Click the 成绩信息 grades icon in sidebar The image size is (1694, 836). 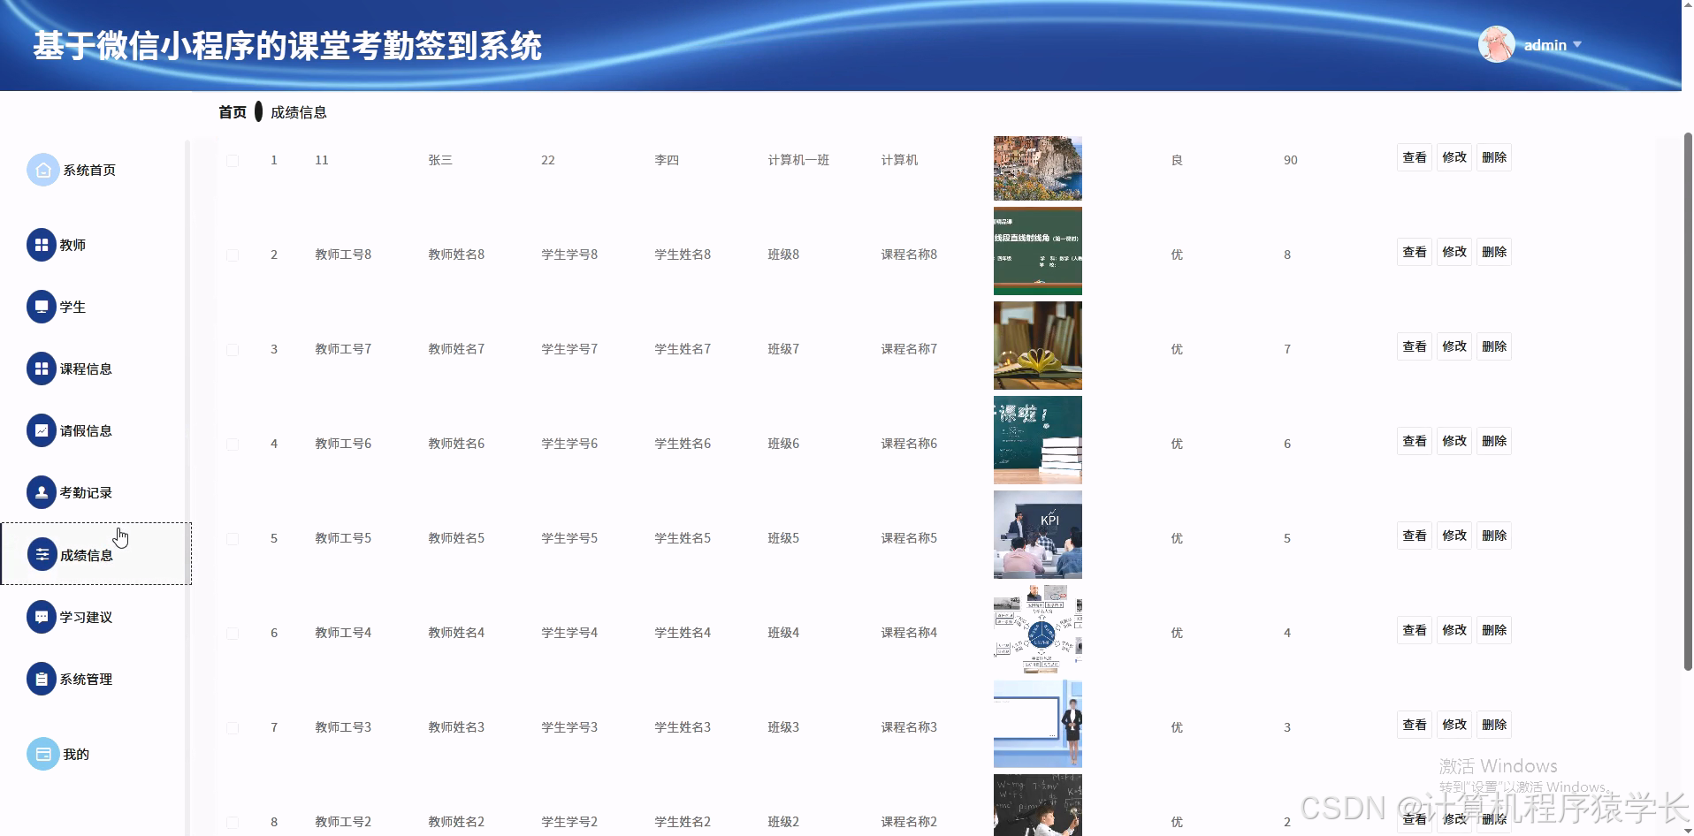coord(42,554)
